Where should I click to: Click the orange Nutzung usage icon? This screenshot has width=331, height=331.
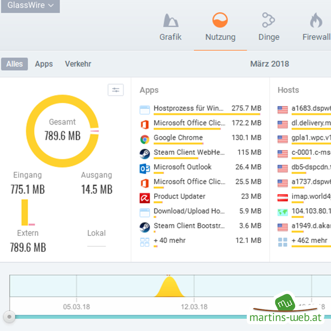[220, 20]
